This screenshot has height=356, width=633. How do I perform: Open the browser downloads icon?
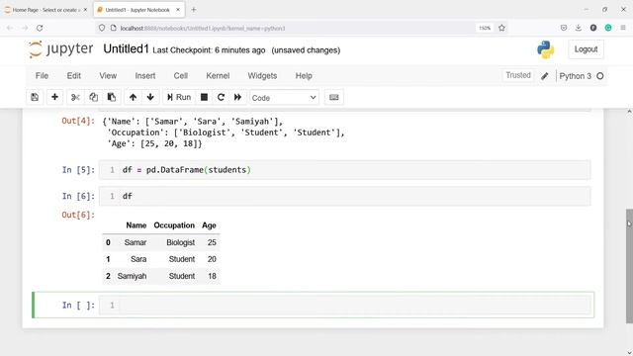click(578, 28)
